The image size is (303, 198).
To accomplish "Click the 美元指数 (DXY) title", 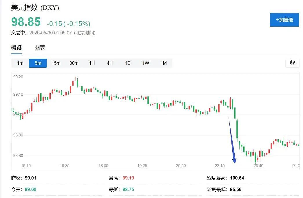I will click(35, 8).
